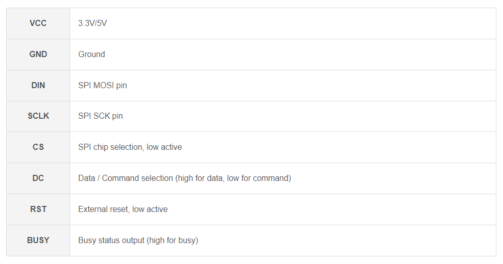Click the DC pin label
Image resolution: width=503 pixels, height=264 pixels.
tap(38, 178)
